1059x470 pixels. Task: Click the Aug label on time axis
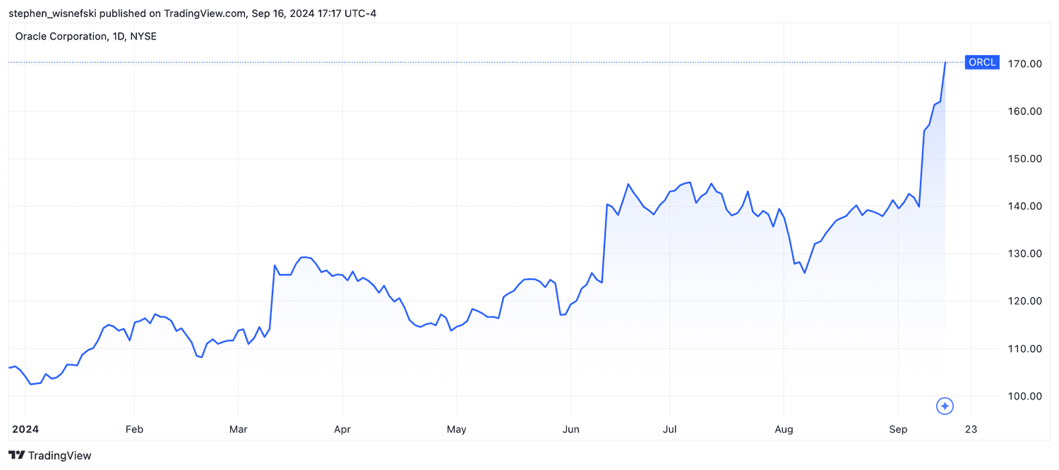[x=784, y=429]
